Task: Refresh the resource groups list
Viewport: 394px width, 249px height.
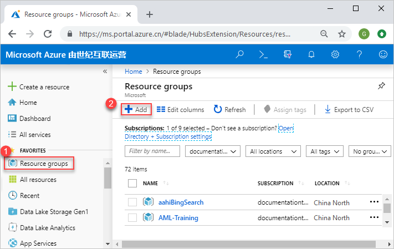Action: [229, 110]
